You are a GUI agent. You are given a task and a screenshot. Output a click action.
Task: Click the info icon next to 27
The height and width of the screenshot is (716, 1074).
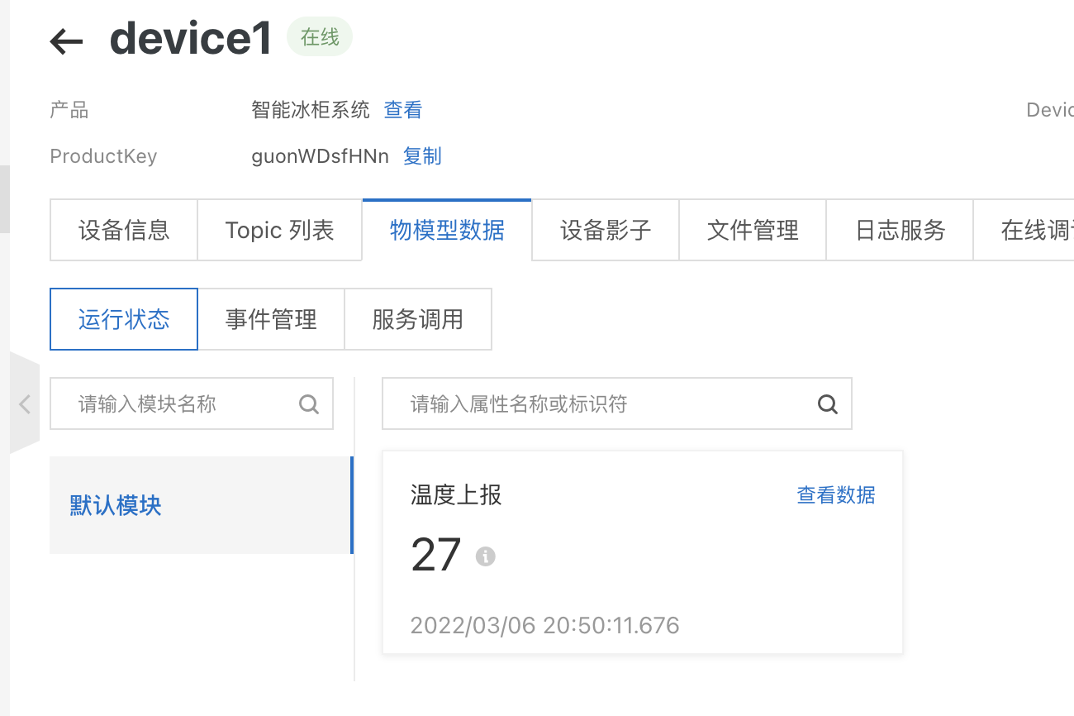(486, 556)
